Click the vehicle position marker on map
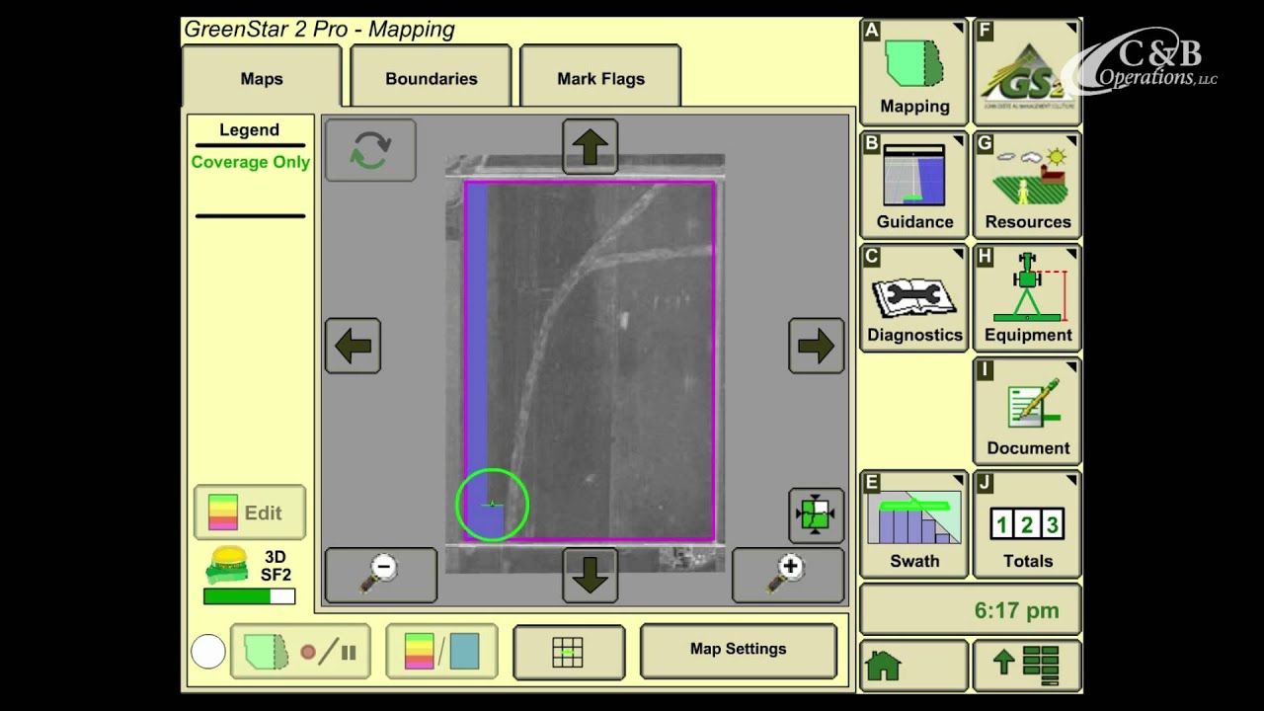Screen dimensions: 1264x711 point(492,506)
